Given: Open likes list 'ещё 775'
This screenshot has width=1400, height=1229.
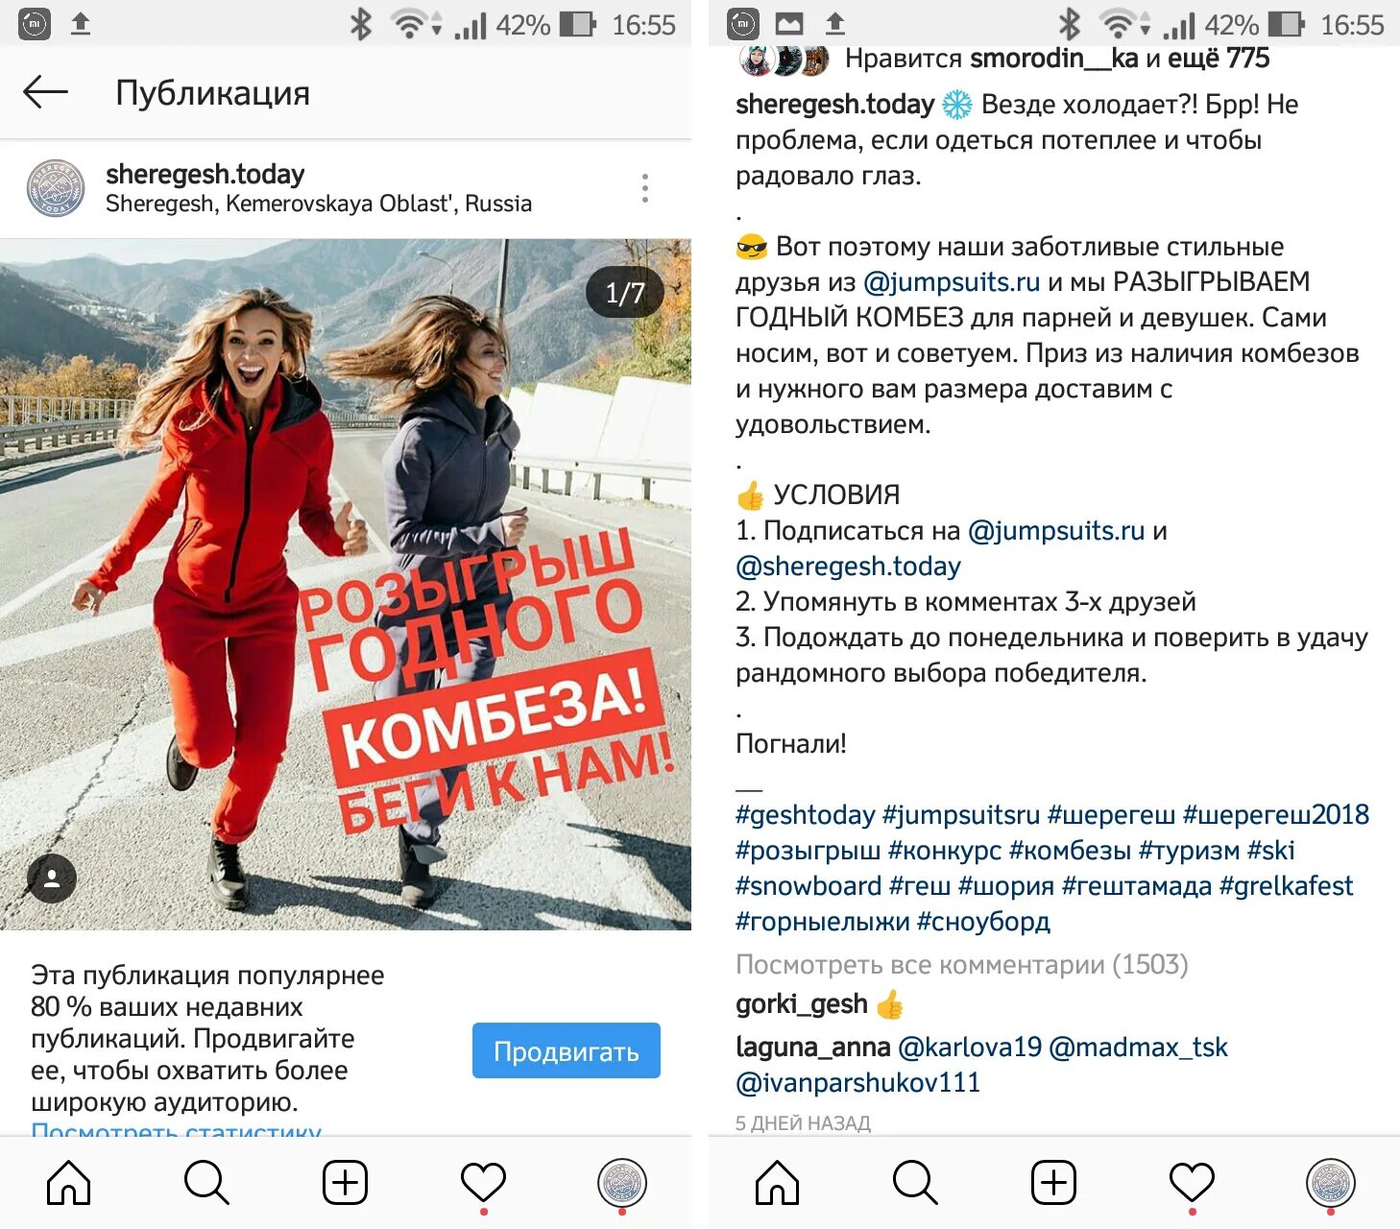Looking at the screenshot, I should 1218,59.
